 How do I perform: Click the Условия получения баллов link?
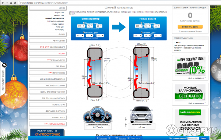click(x=190, y=31)
